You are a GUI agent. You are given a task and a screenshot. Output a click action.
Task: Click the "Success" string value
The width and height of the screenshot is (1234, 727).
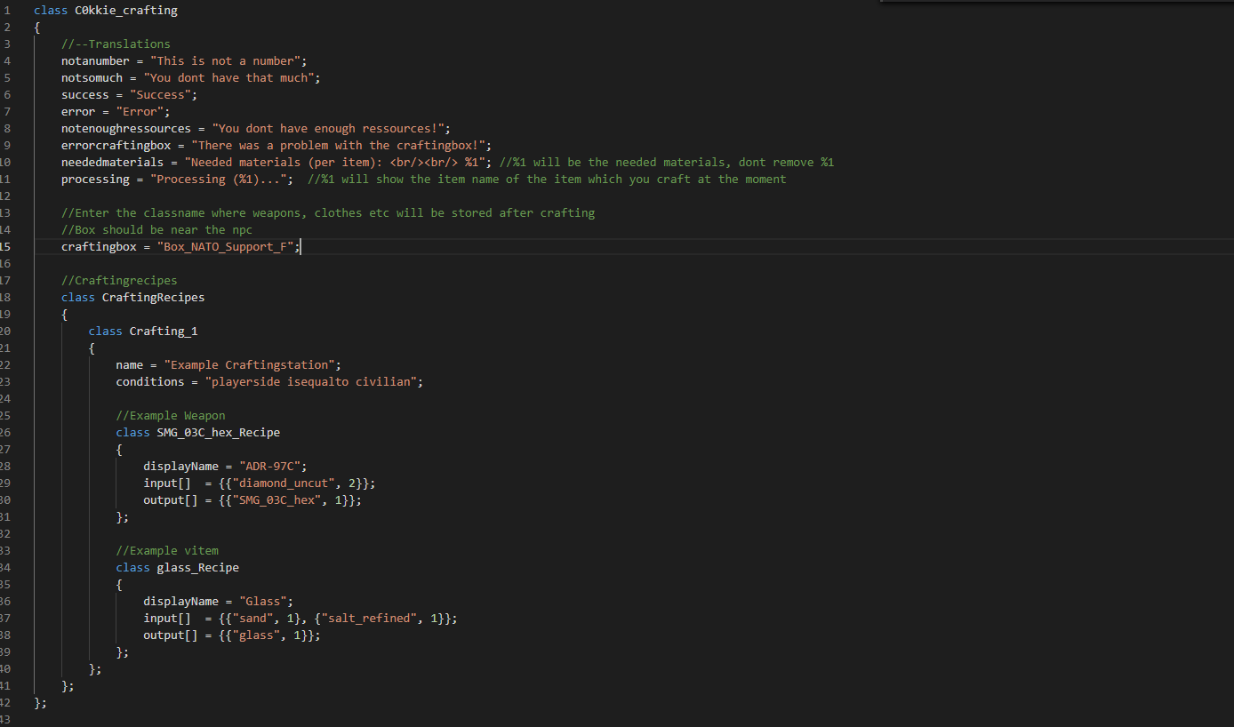click(160, 94)
